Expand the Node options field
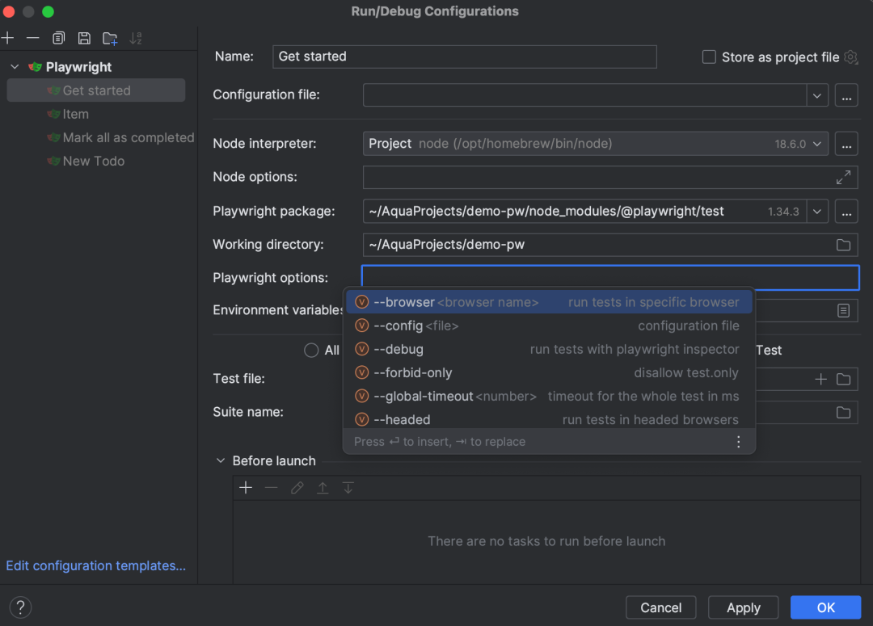The width and height of the screenshot is (873, 626). coord(843,177)
